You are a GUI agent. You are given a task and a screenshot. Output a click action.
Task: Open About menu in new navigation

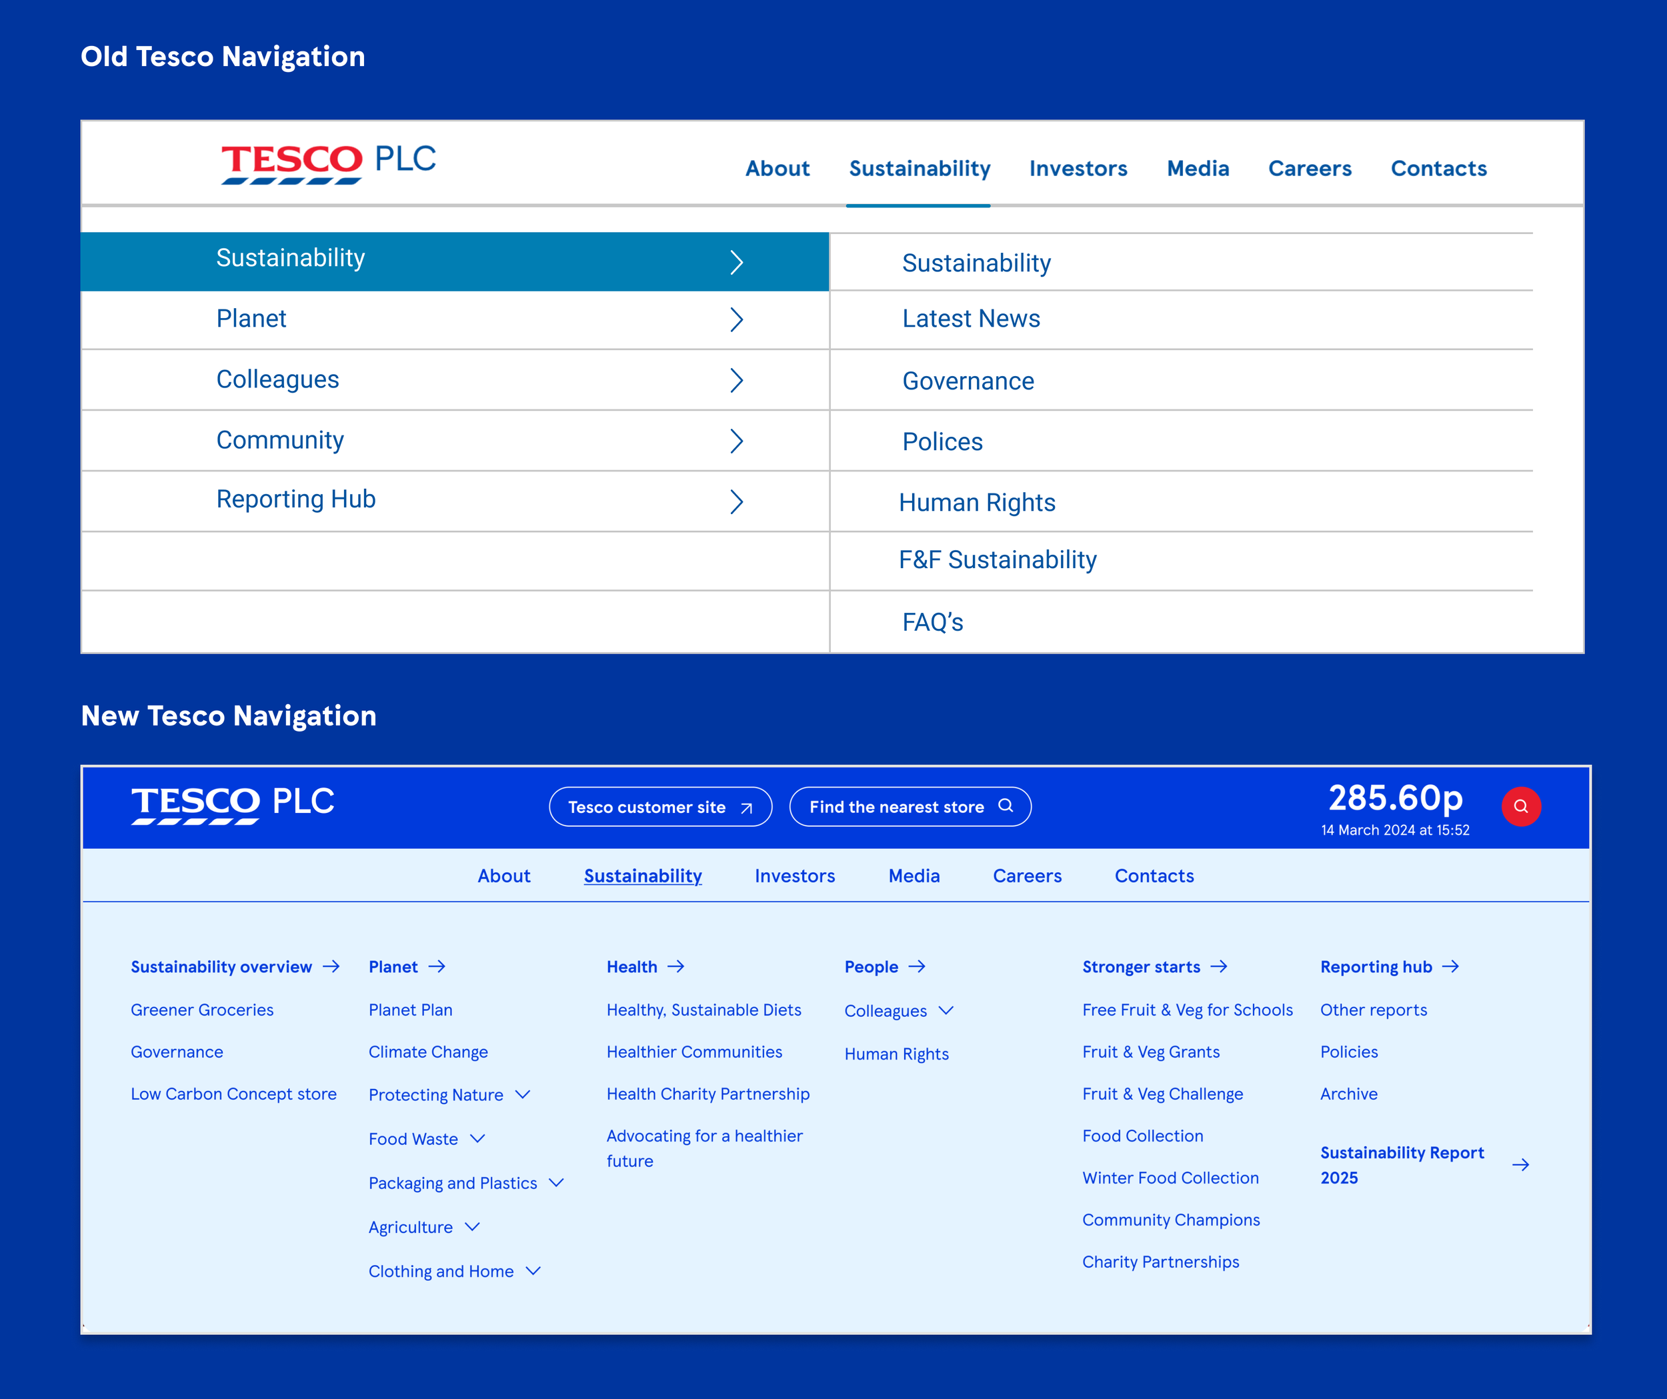(504, 876)
